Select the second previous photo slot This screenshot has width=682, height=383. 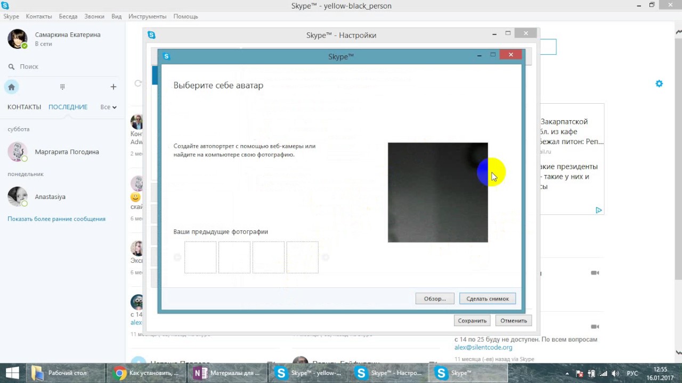point(234,257)
